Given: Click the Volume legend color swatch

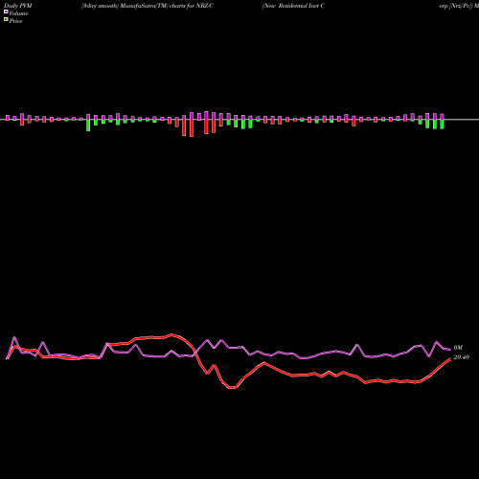Looking at the screenshot, I should [6, 11].
